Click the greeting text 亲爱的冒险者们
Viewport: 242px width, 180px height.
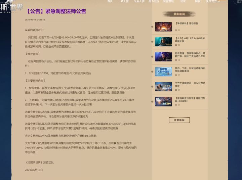point(35,30)
